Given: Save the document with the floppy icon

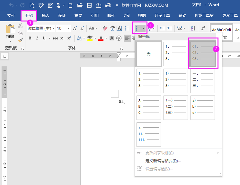Looking at the screenshot, I should (x=89, y=5).
